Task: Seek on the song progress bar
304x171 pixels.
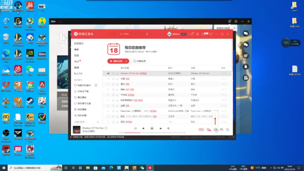Action: 152,133
